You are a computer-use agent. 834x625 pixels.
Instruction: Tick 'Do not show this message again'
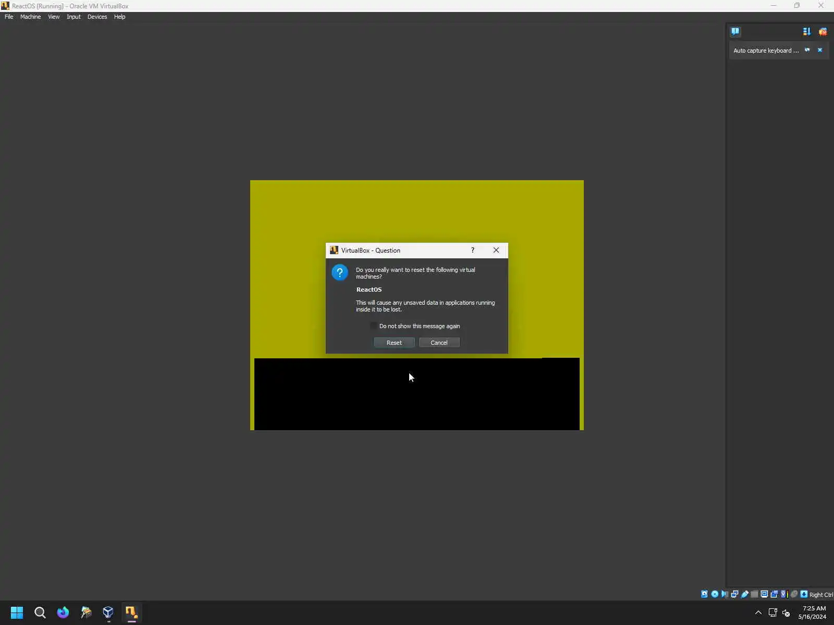(x=374, y=326)
